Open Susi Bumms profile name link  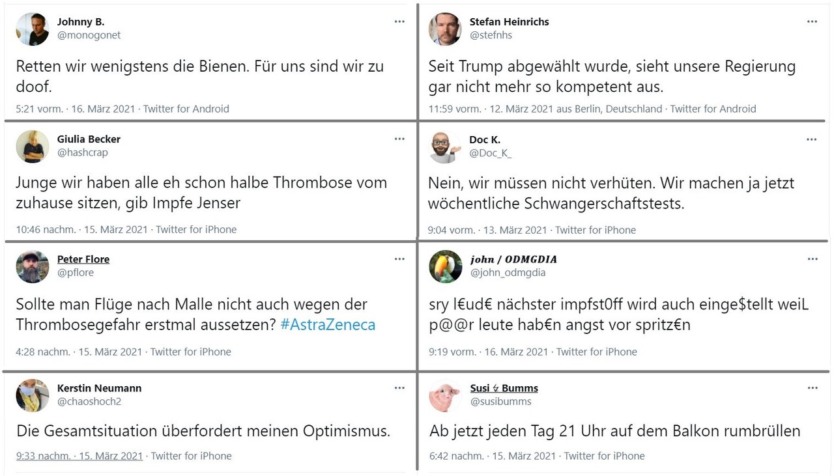[504, 388]
